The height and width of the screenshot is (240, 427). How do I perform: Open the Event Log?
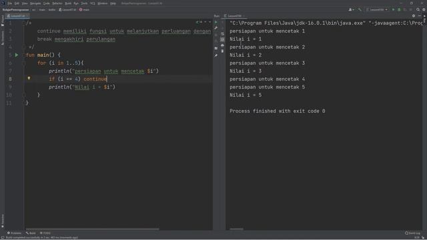click(412, 233)
